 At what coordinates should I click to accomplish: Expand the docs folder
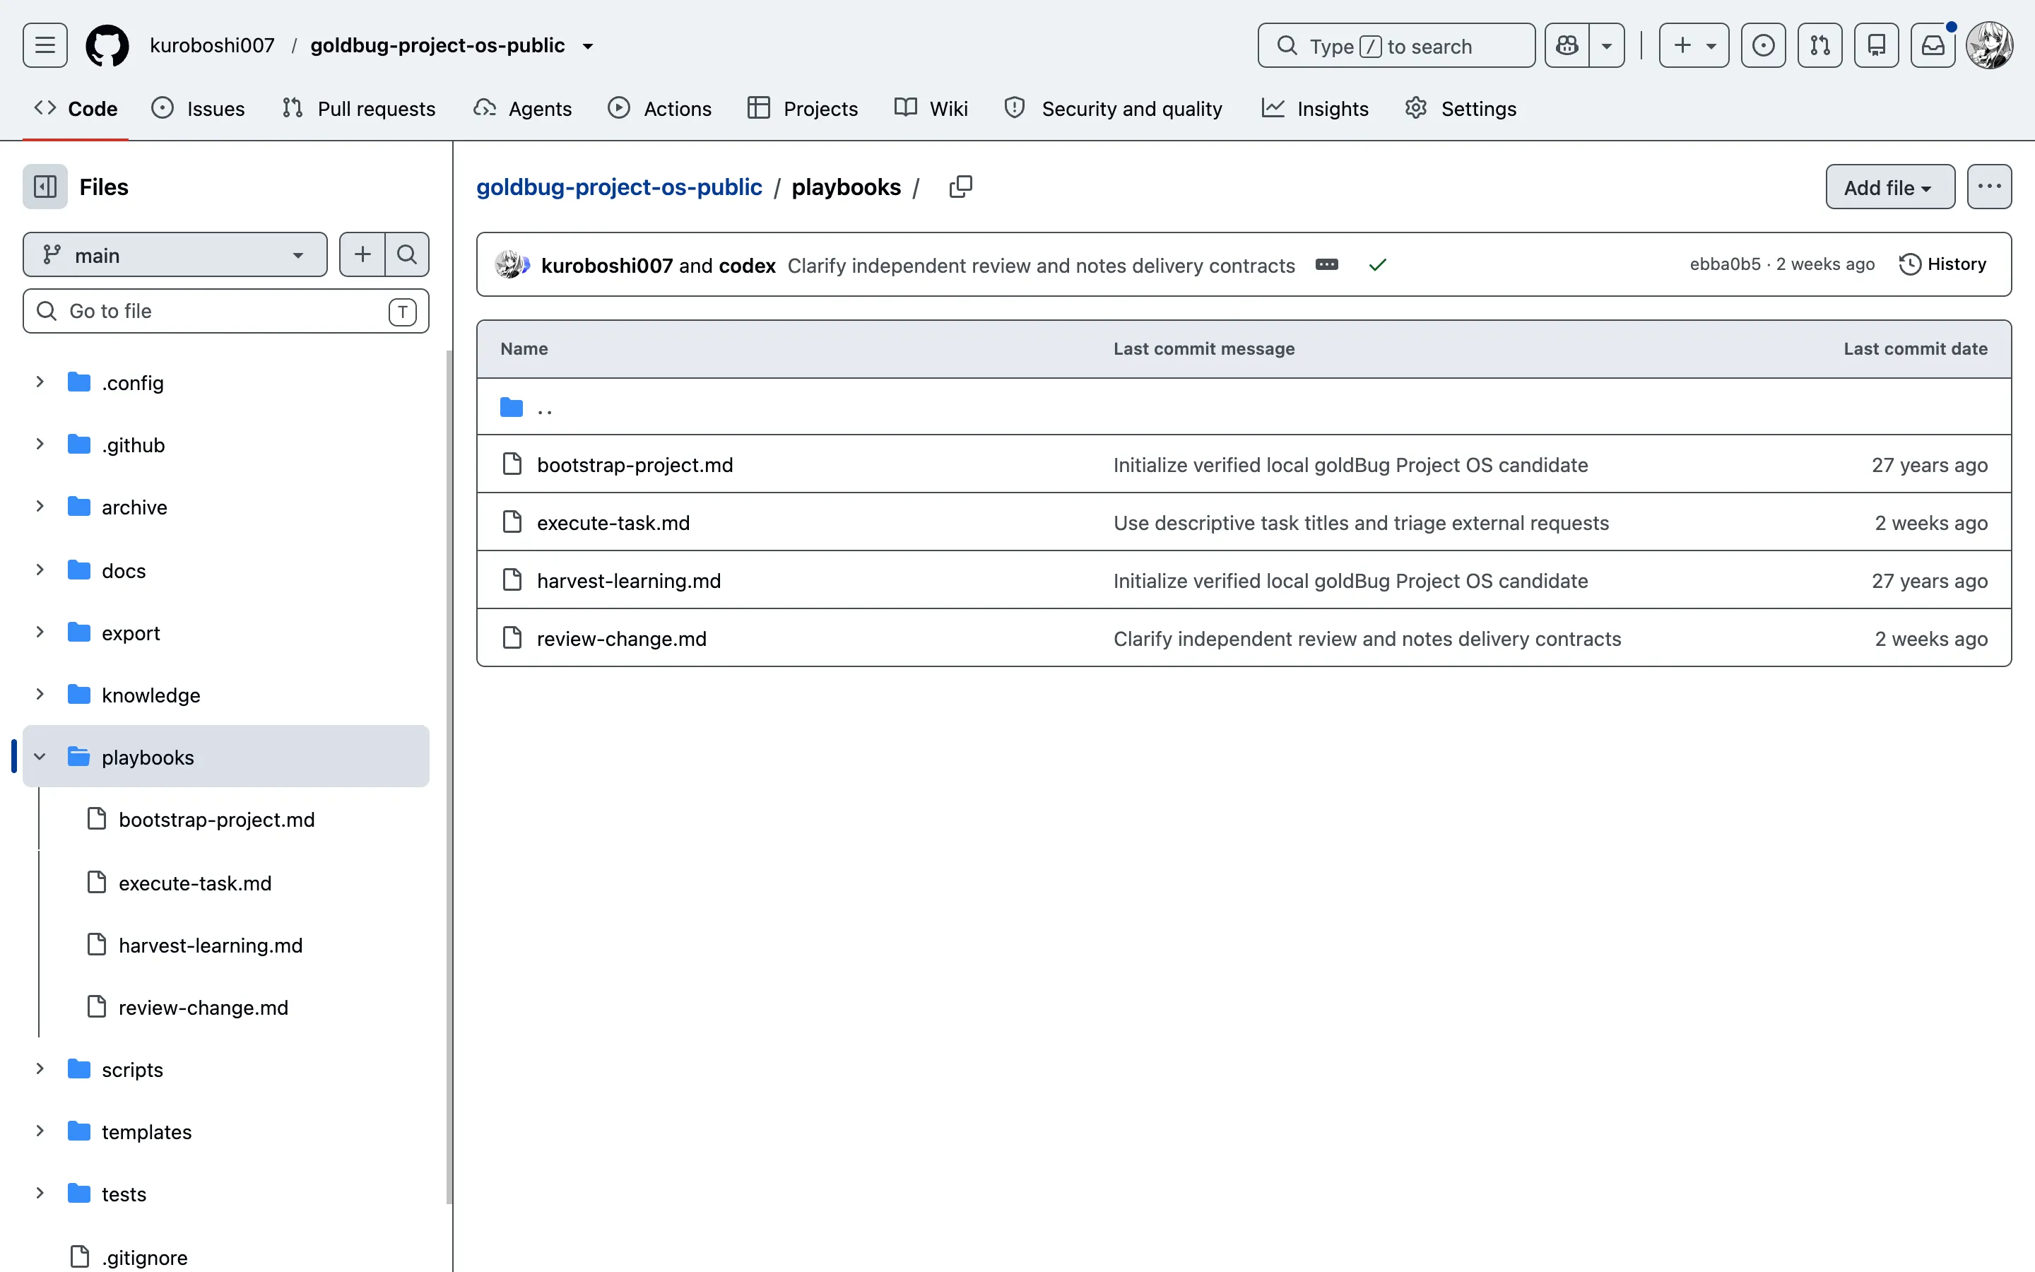40,570
